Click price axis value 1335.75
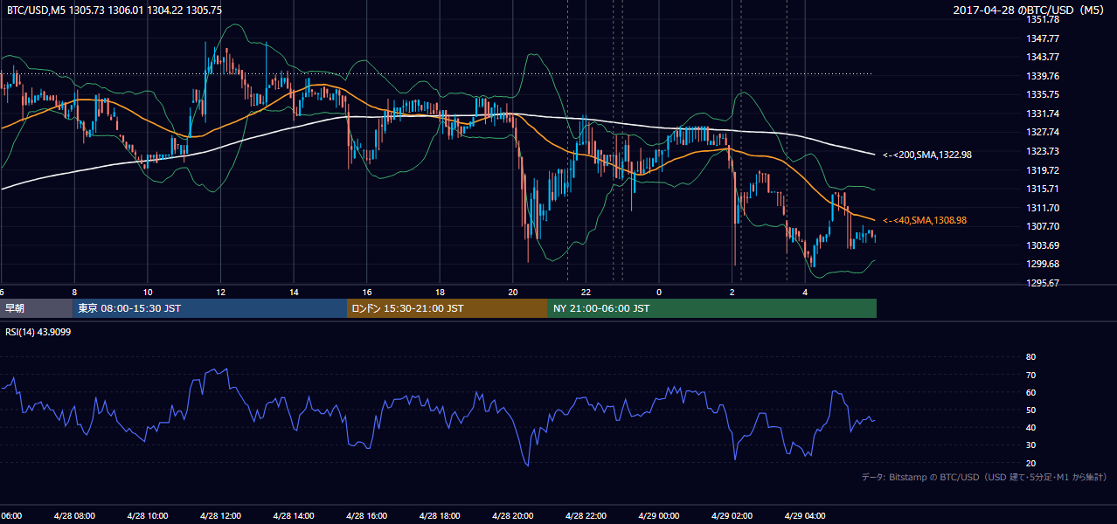 (1043, 94)
